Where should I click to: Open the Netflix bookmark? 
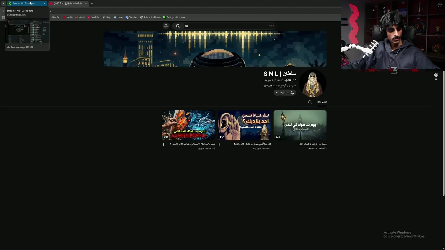(68, 17)
